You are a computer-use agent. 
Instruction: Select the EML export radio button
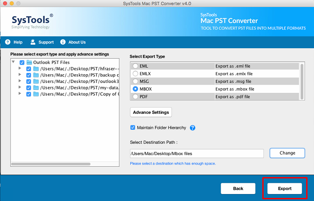pyautogui.click(x=136, y=66)
